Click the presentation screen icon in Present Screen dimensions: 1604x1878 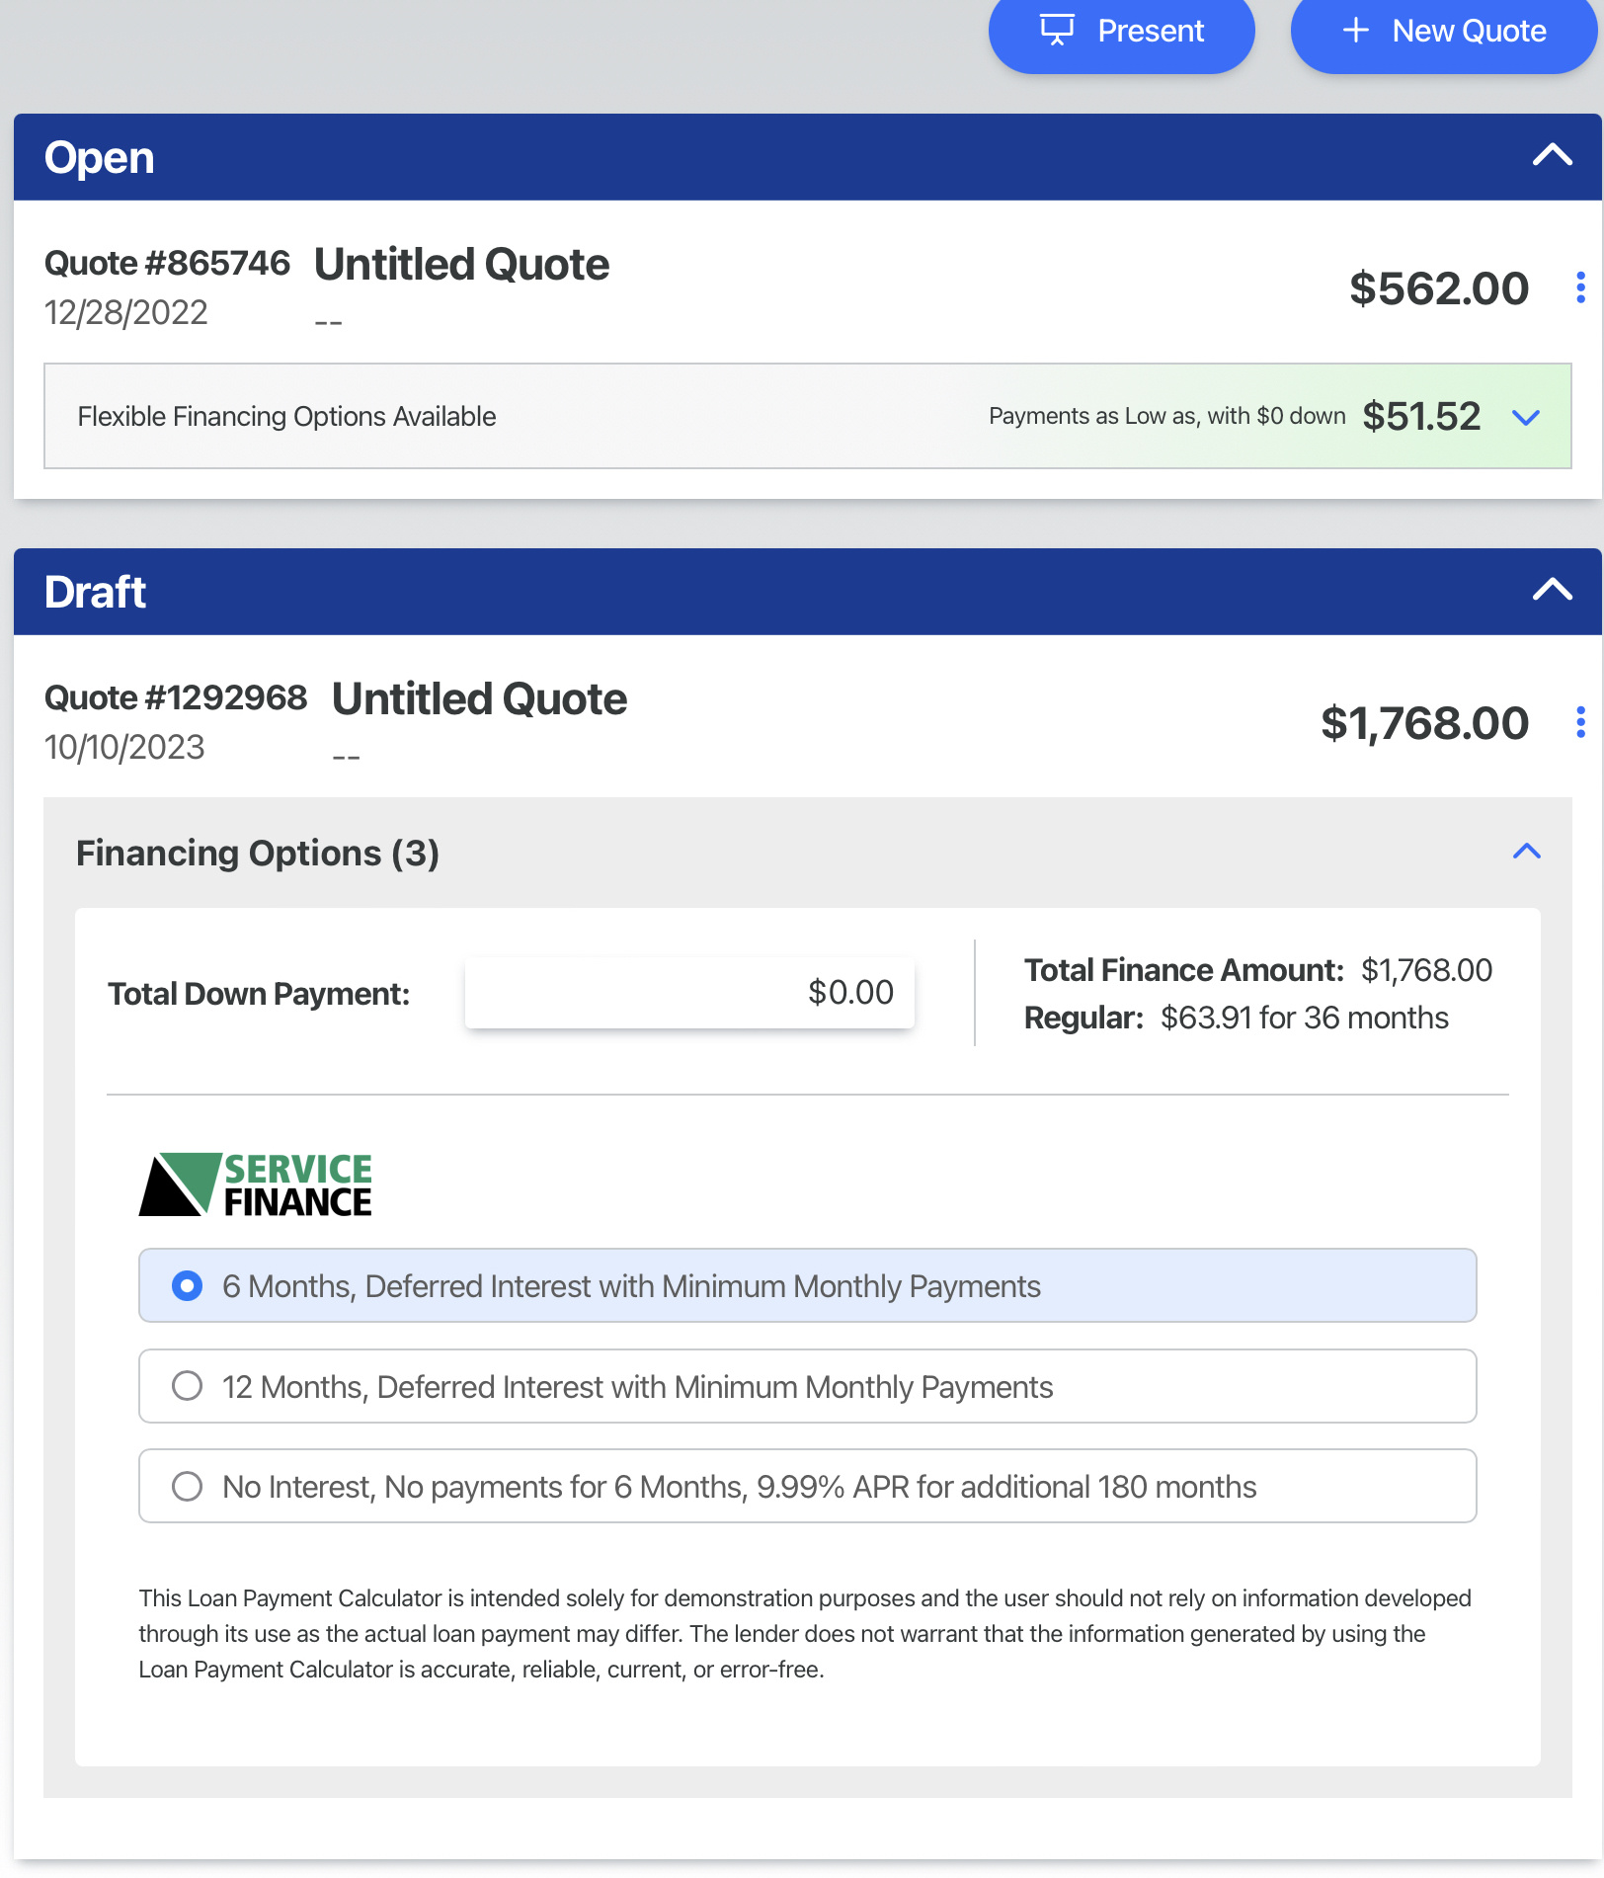pyautogui.click(x=1056, y=30)
